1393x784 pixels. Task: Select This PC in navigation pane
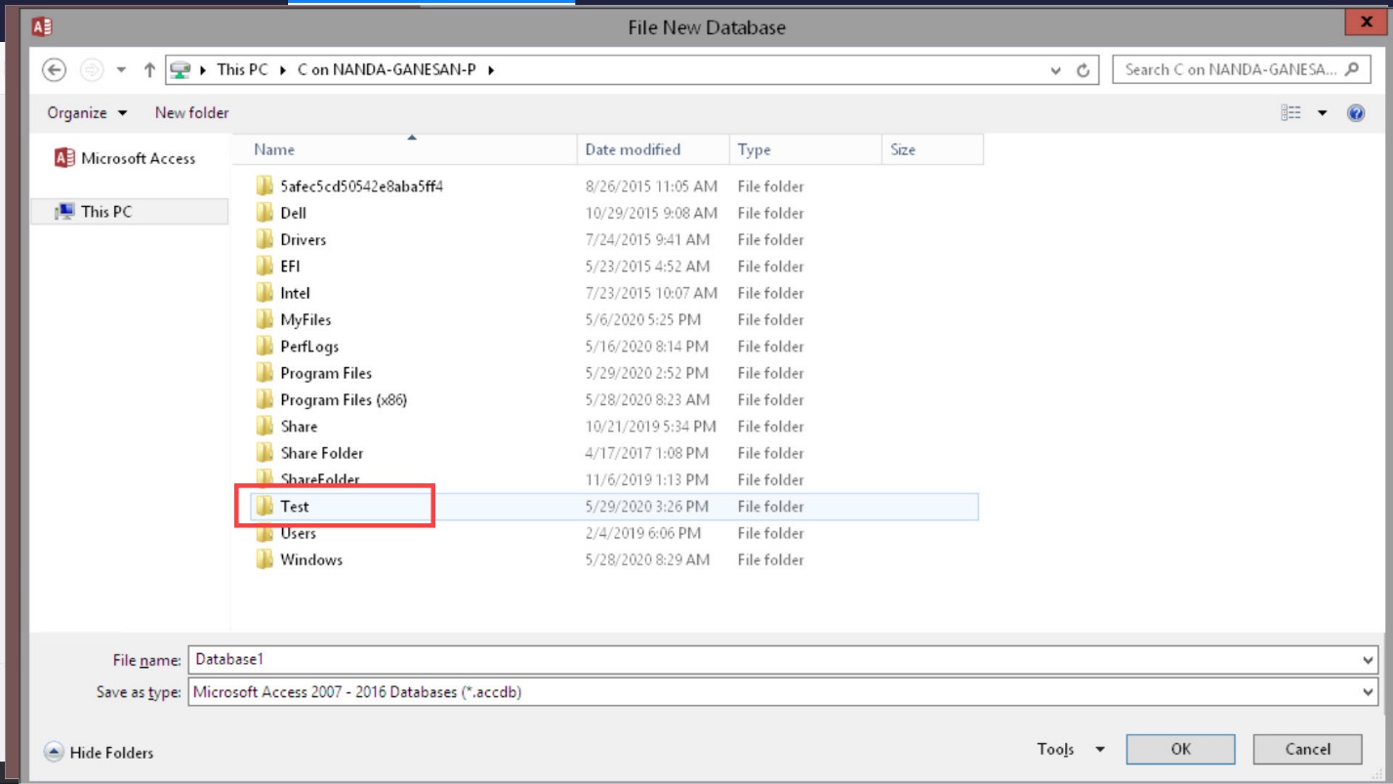coord(105,211)
